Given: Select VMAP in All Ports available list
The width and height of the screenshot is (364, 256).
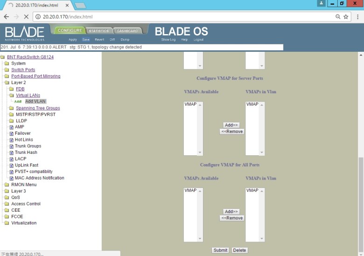Looking at the screenshot, I should tap(190, 190).
